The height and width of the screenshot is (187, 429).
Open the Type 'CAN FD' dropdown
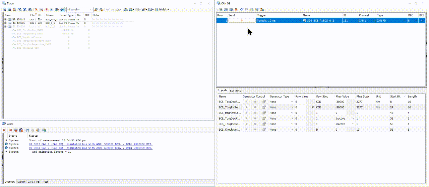[x=405, y=20]
